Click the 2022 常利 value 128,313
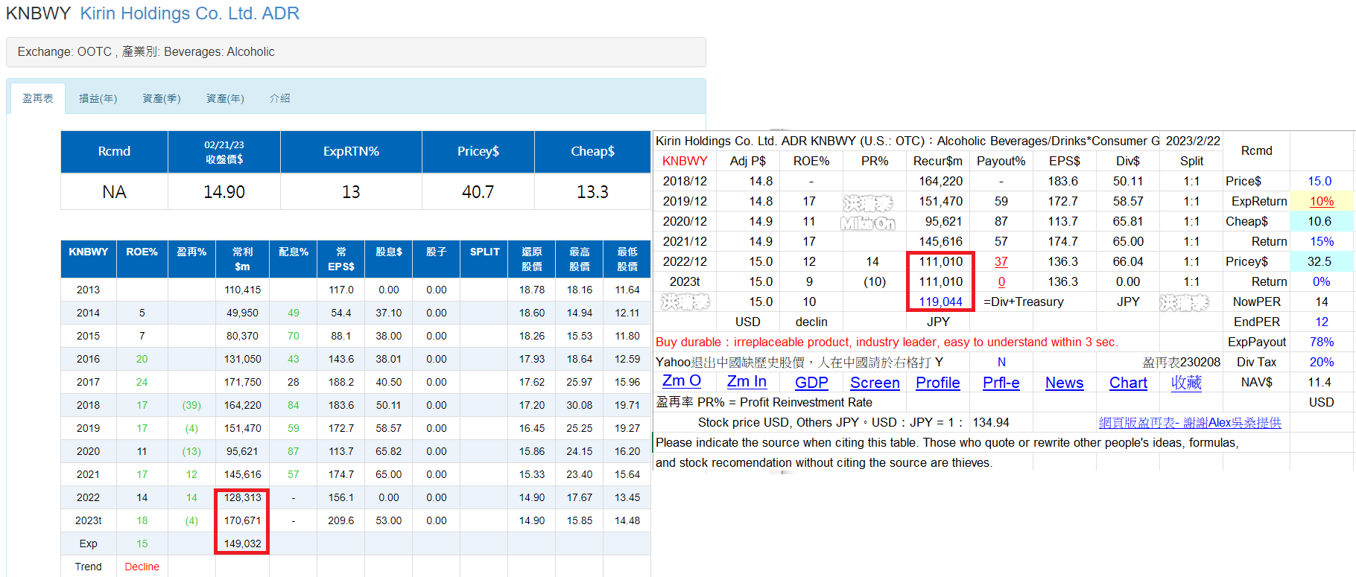The height and width of the screenshot is (577, 1356). click(242, 497)
